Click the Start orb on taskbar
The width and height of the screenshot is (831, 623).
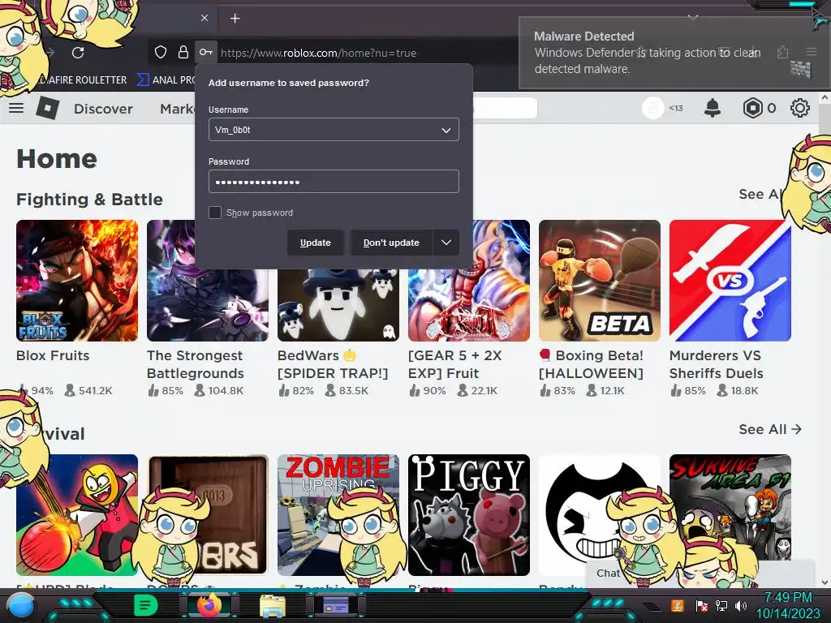[x=21, y=605]
